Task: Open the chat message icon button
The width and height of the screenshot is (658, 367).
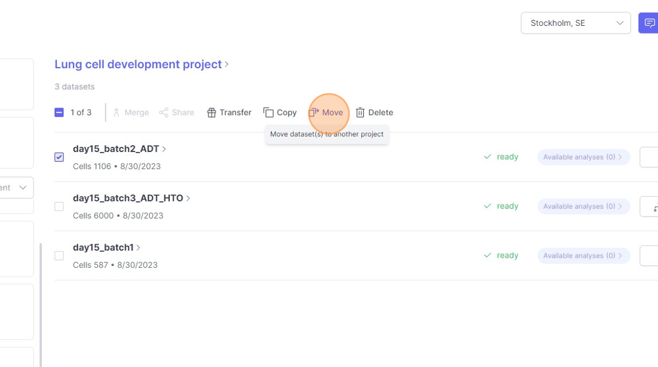Action: click(x=649, y=23)
